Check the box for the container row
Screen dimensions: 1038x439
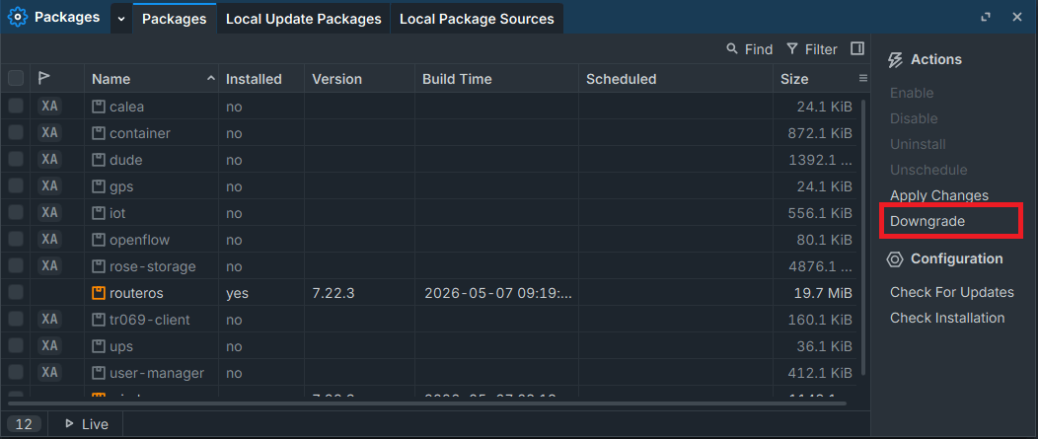[16, 132]
